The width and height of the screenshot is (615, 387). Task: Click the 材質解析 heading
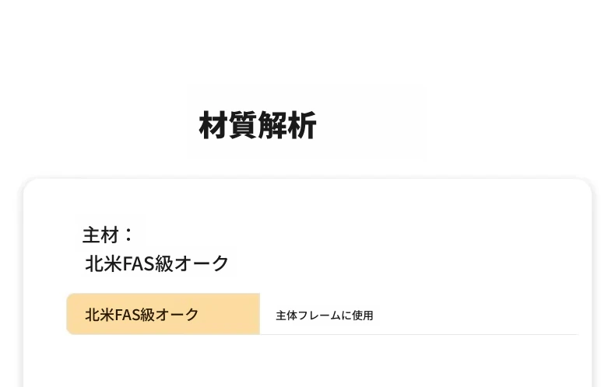258,125
